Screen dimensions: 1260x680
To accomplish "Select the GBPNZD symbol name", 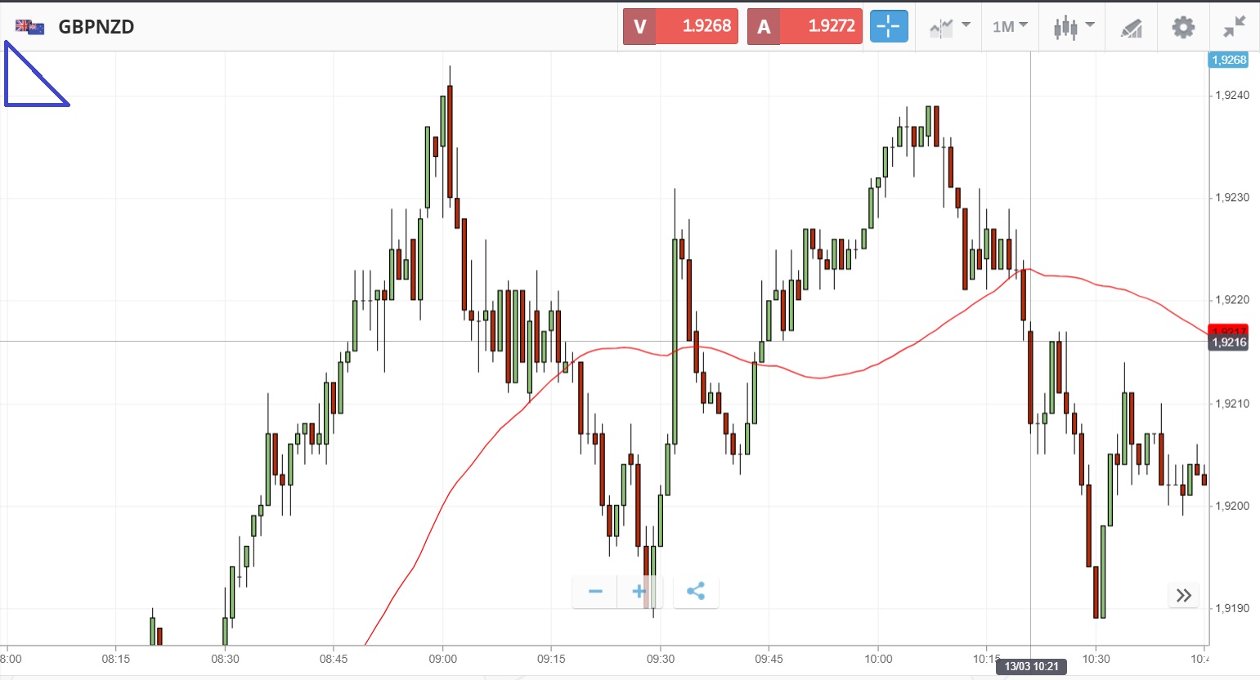I will [x=96, y=27].
